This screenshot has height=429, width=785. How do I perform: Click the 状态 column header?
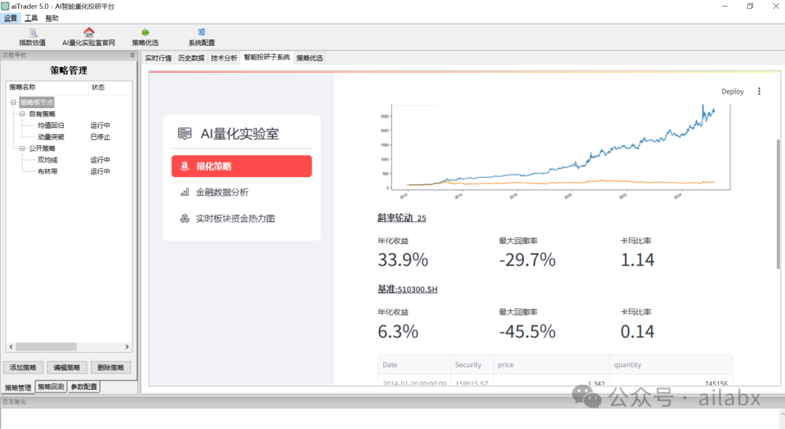pyautogui.click(x=110, y=87)
